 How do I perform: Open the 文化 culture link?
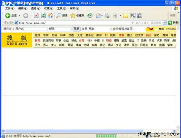point(118,45)
